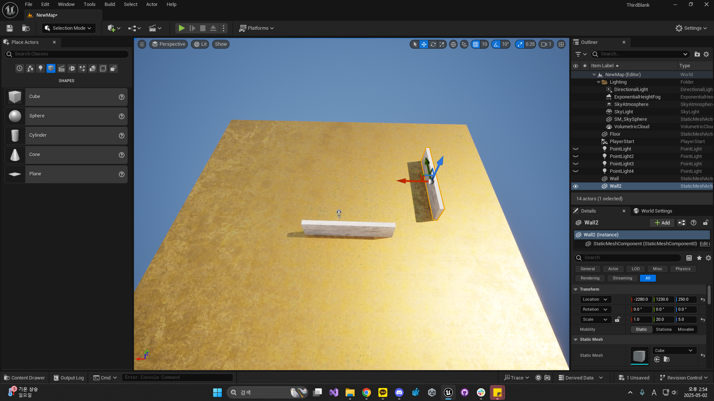
Task: Activate the Scale gizmo tool
Action: pos(442,44)
